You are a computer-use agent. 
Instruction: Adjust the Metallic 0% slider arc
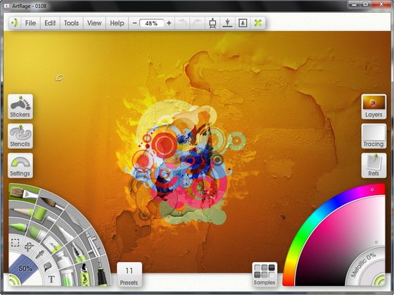(x=363, y=265)
